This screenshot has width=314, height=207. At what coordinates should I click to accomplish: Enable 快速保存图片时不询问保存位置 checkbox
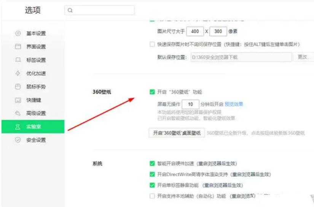point(152,44)
